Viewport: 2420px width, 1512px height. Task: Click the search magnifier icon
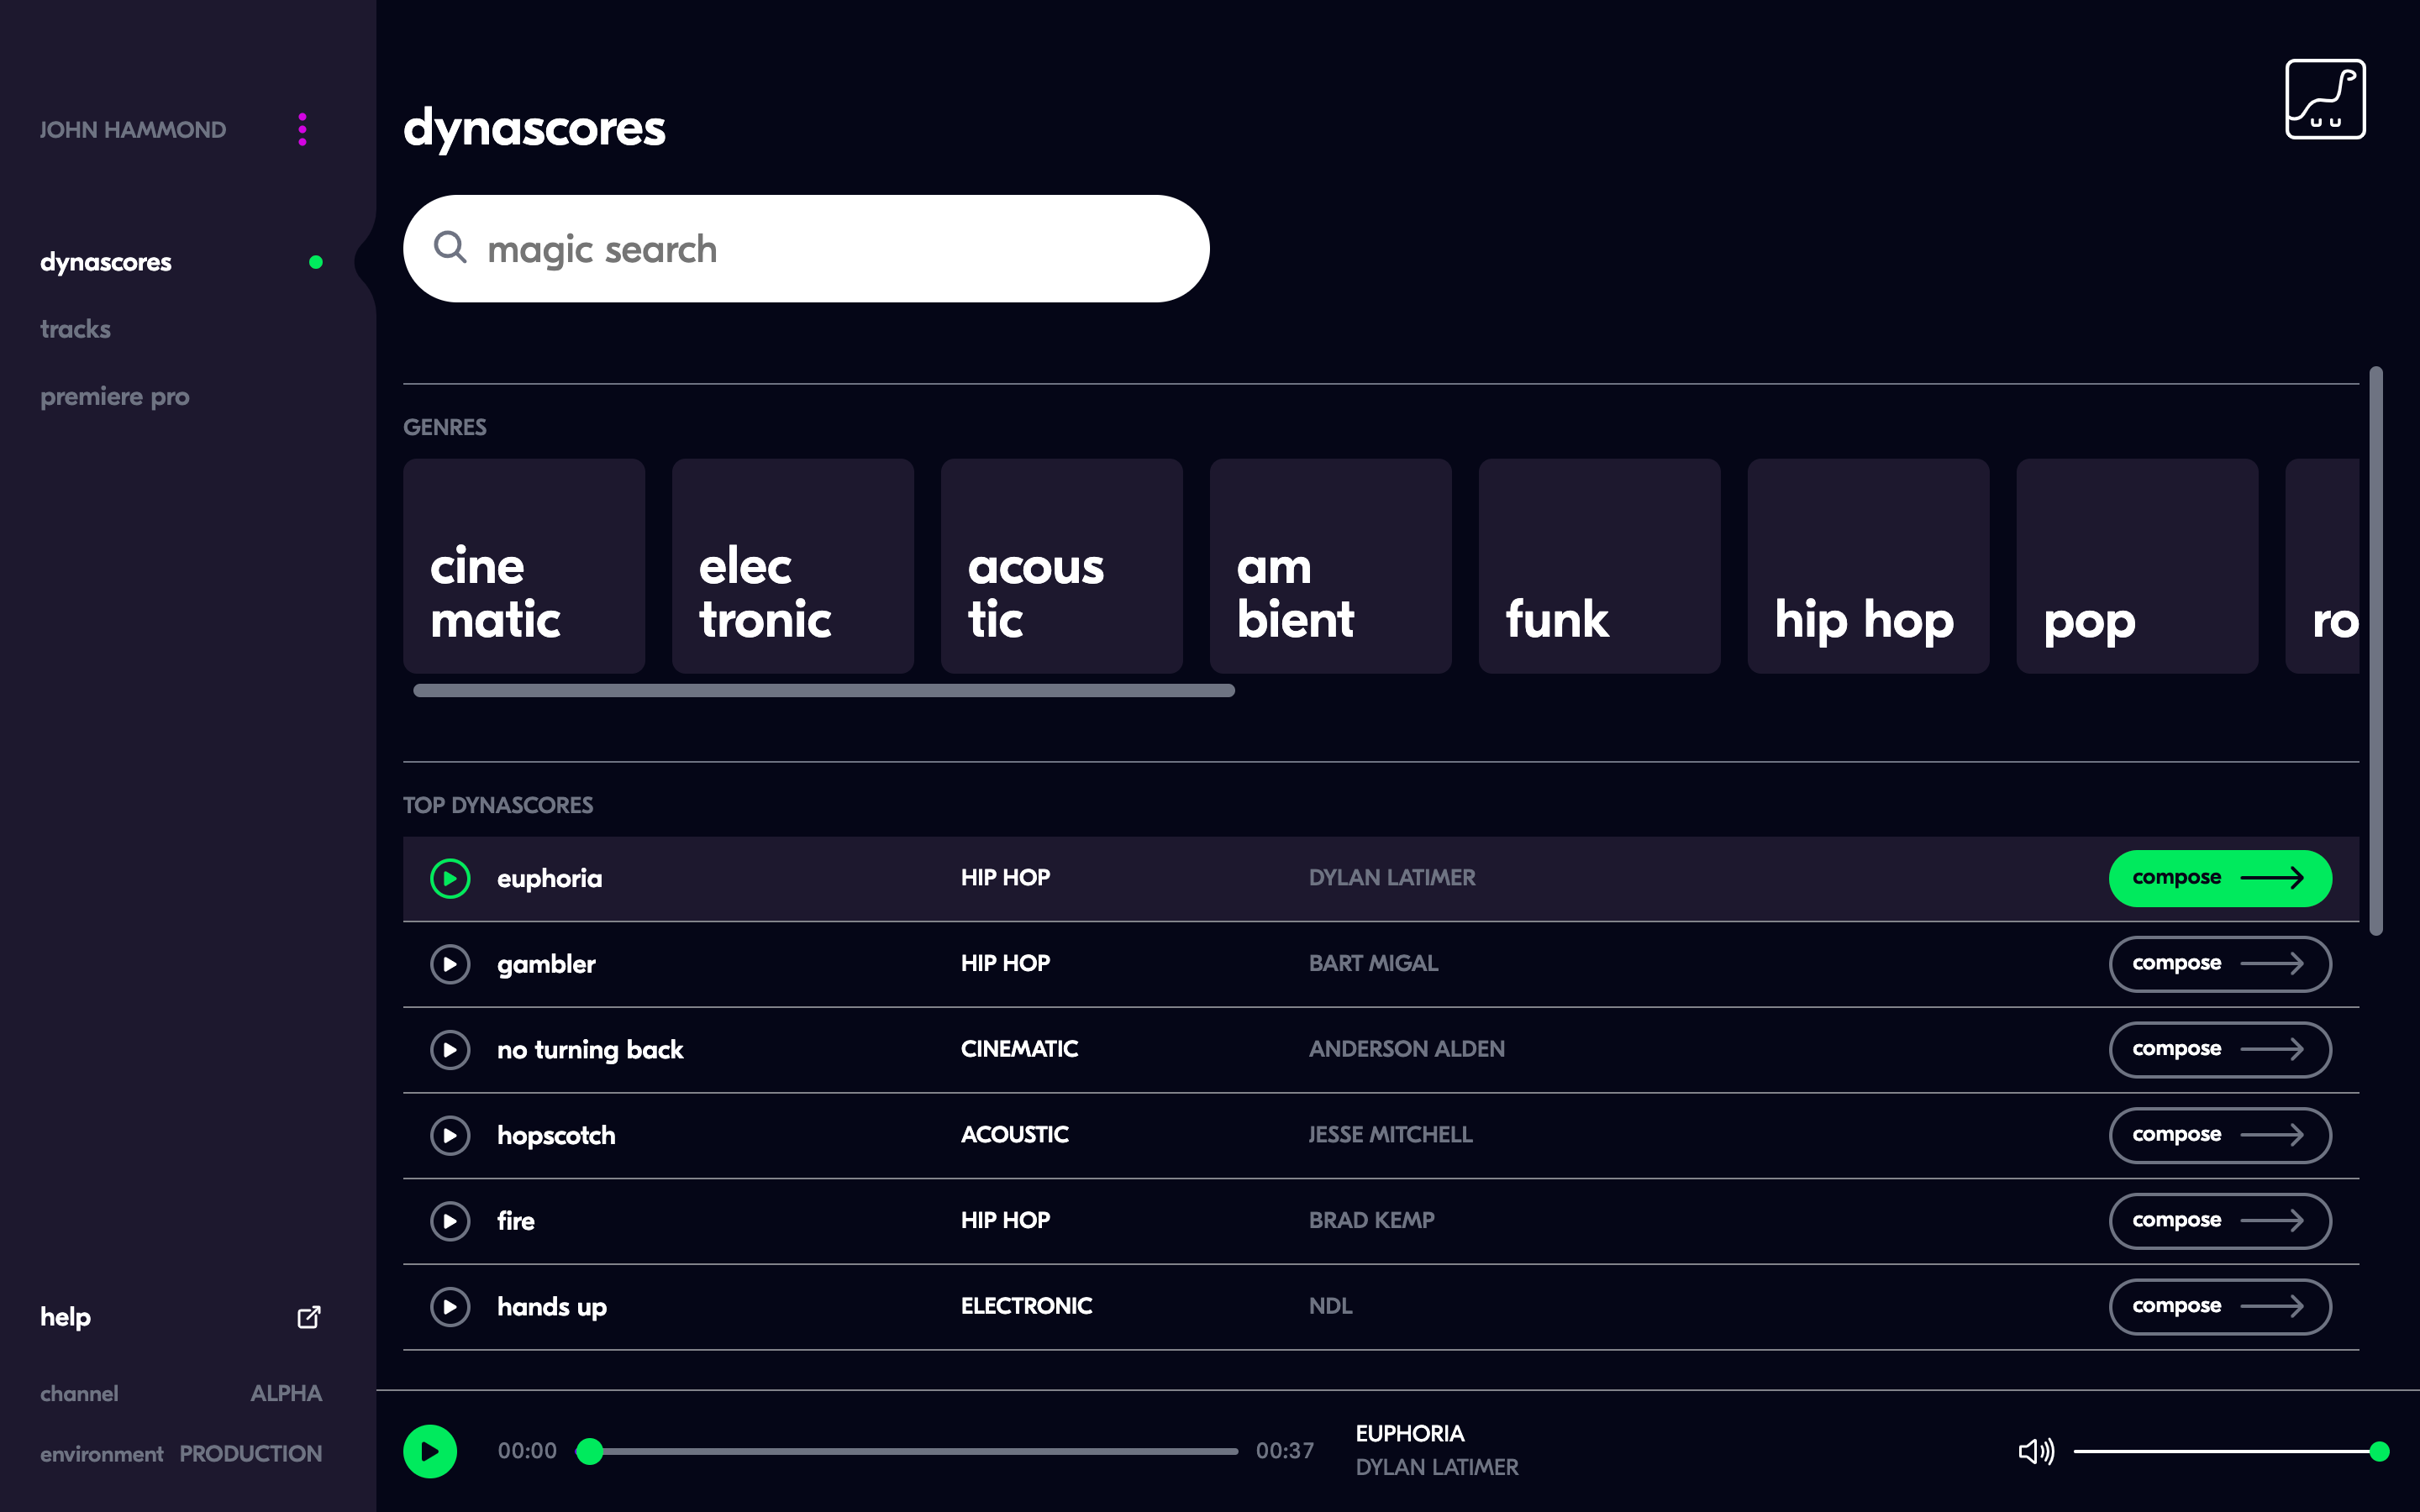click(x=450, y=247)
